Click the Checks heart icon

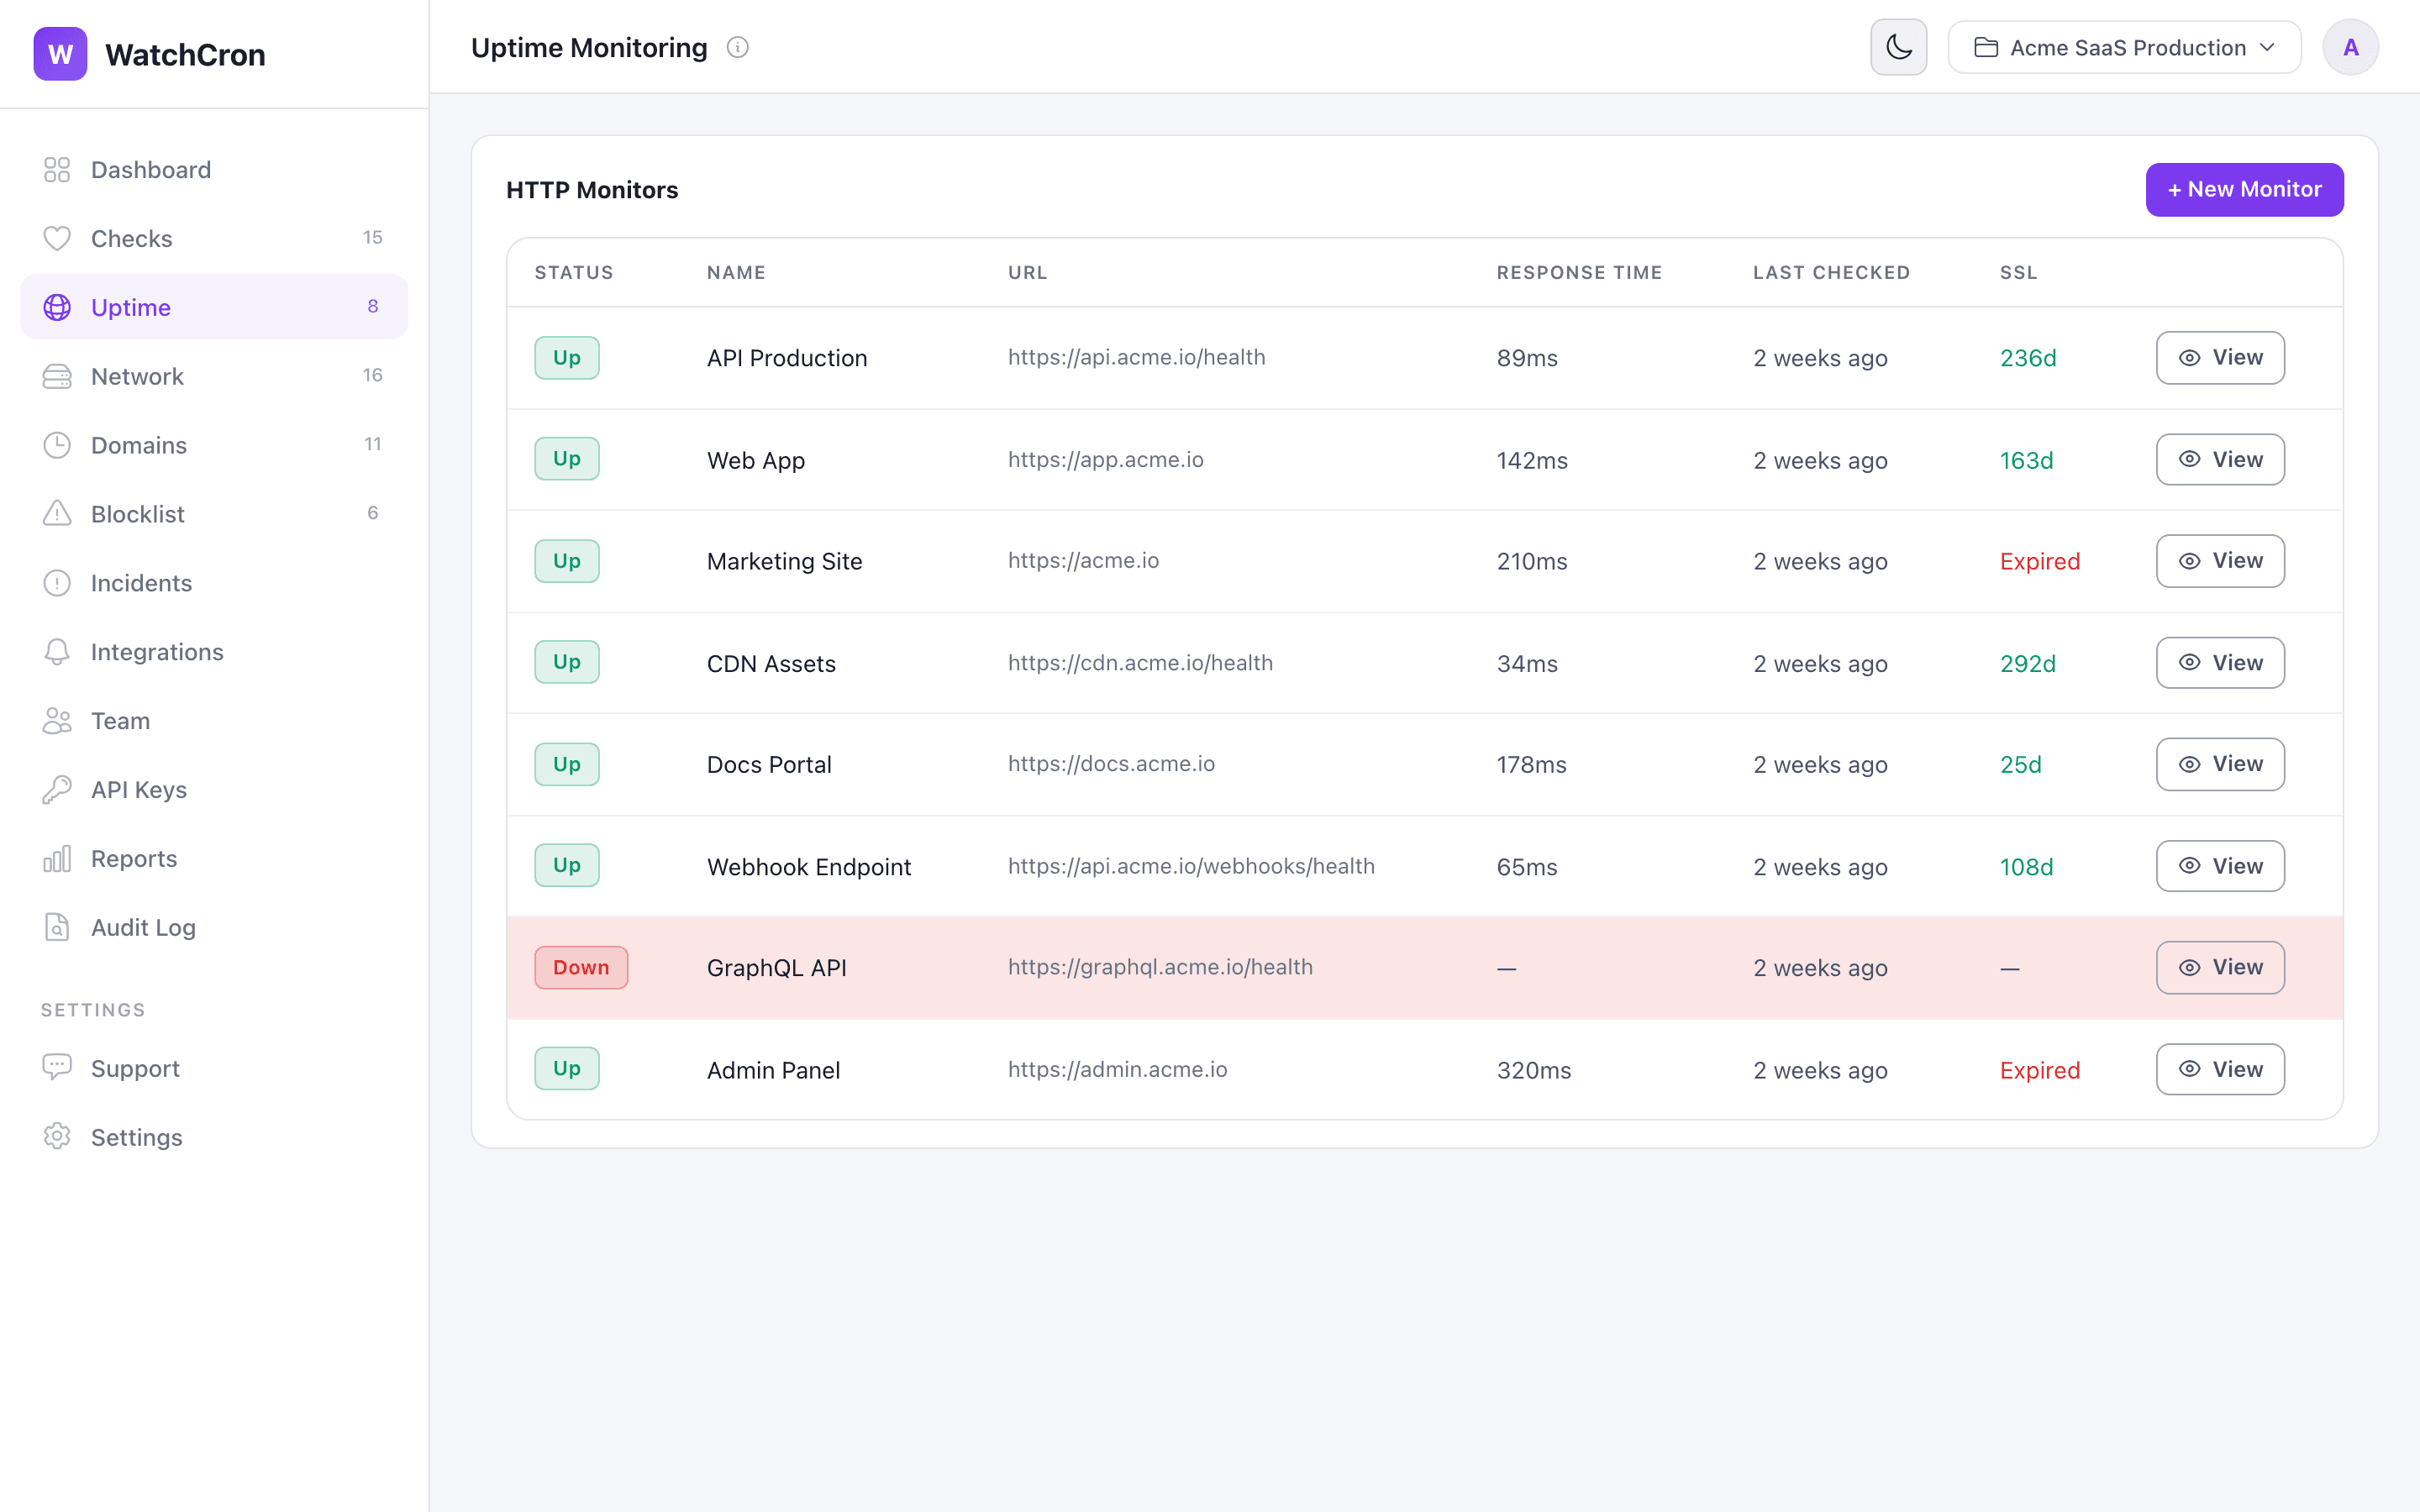pyautogui.click(x=57, y=238)
